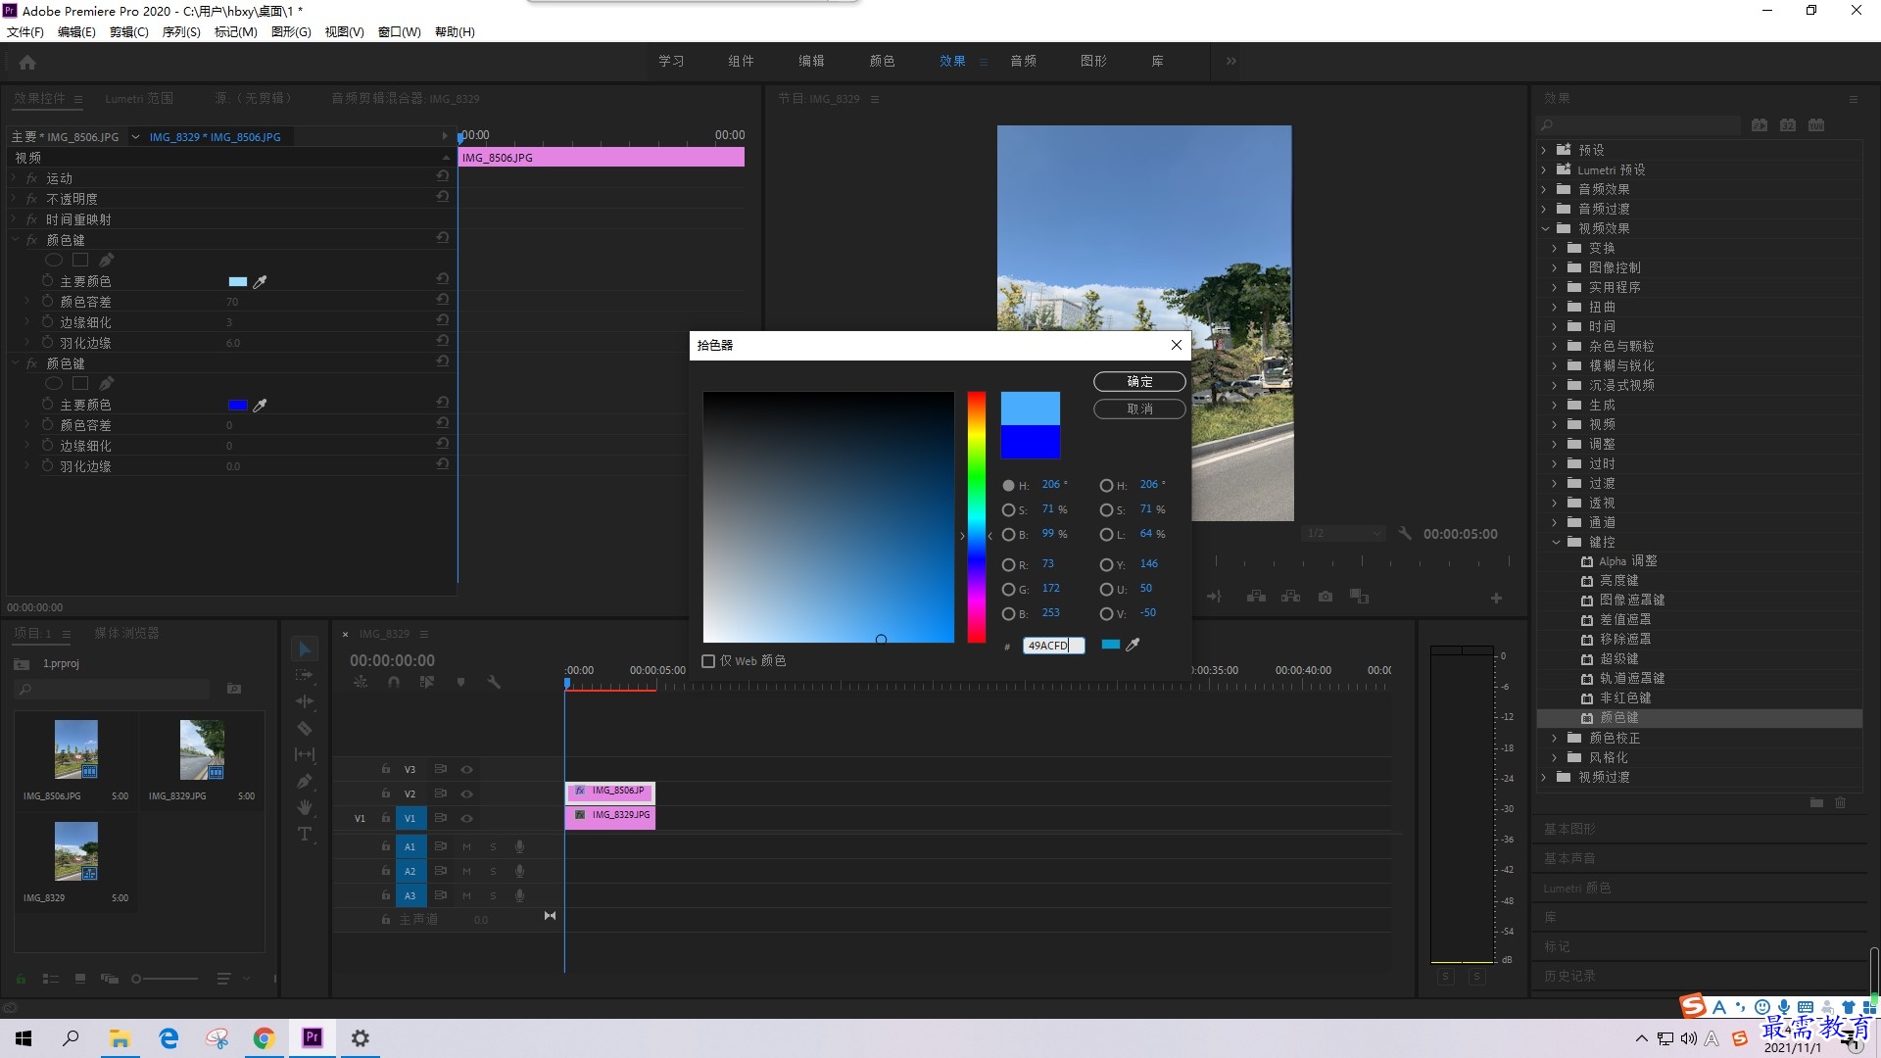Image resolution: width=1881 pixels, height=1058 pixels.
Task: Cancel the color picker with 取消
Action: coord(1139,409)
